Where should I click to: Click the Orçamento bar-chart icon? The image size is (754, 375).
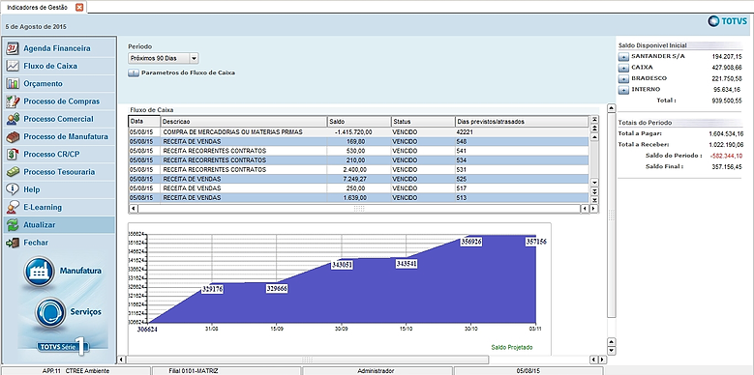tap(13, 83)
